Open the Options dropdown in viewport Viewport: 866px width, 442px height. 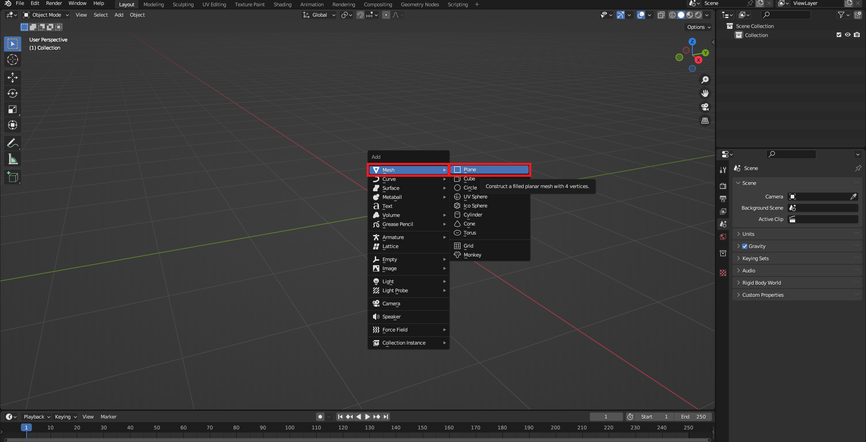click(698, 27)
